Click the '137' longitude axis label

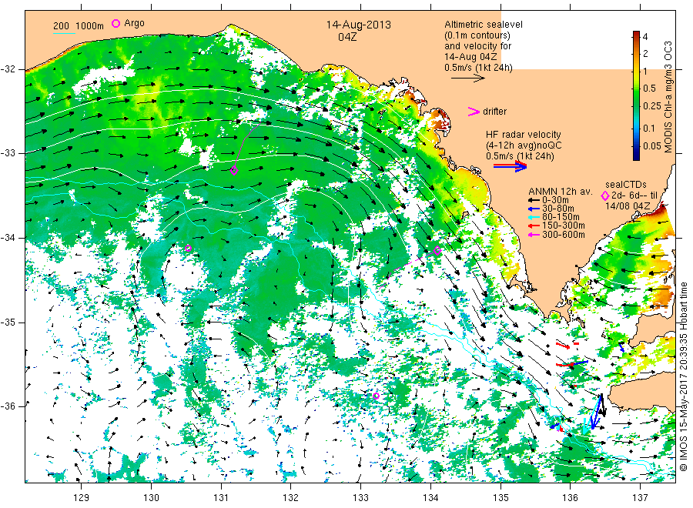tap(640, 498)
